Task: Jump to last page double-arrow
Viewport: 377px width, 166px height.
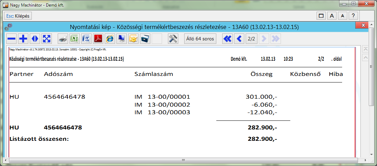Action: (x=275, y=39)
